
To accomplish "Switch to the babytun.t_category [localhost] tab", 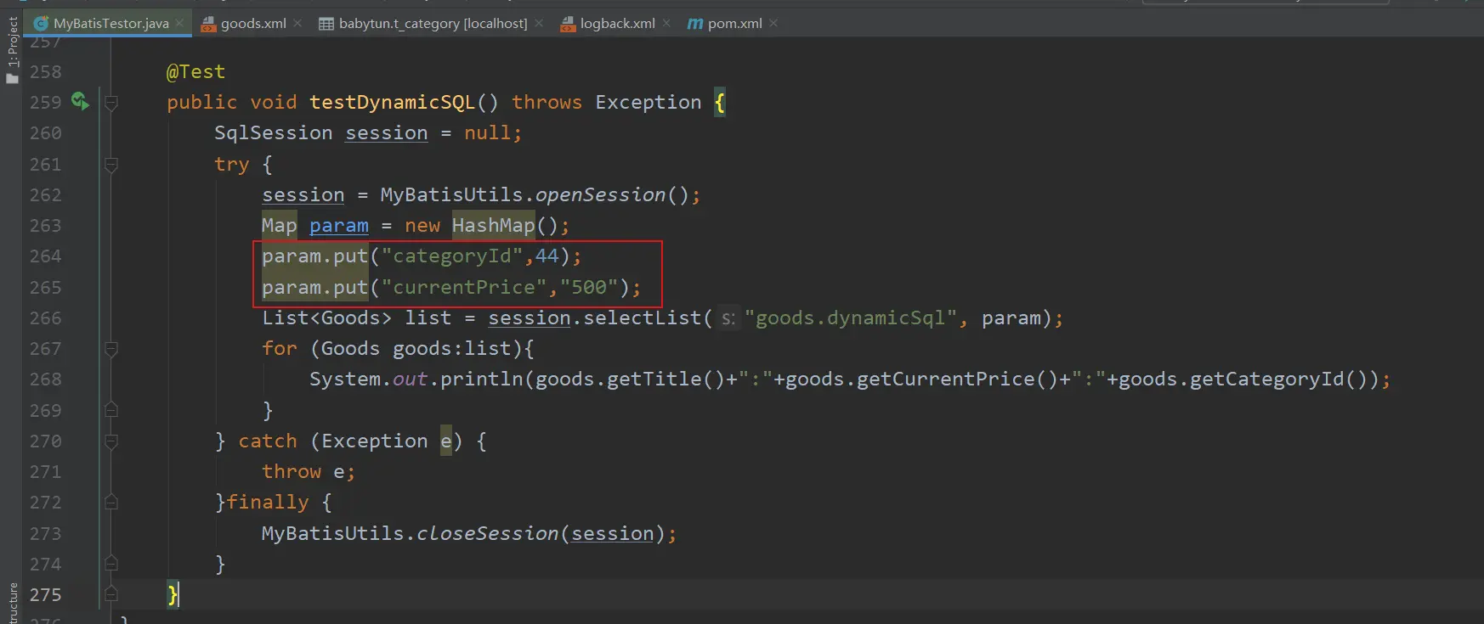I will (x=433, y=24).
